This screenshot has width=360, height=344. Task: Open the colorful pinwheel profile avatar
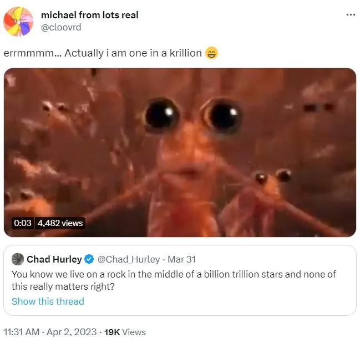click(x=18, y=22)
